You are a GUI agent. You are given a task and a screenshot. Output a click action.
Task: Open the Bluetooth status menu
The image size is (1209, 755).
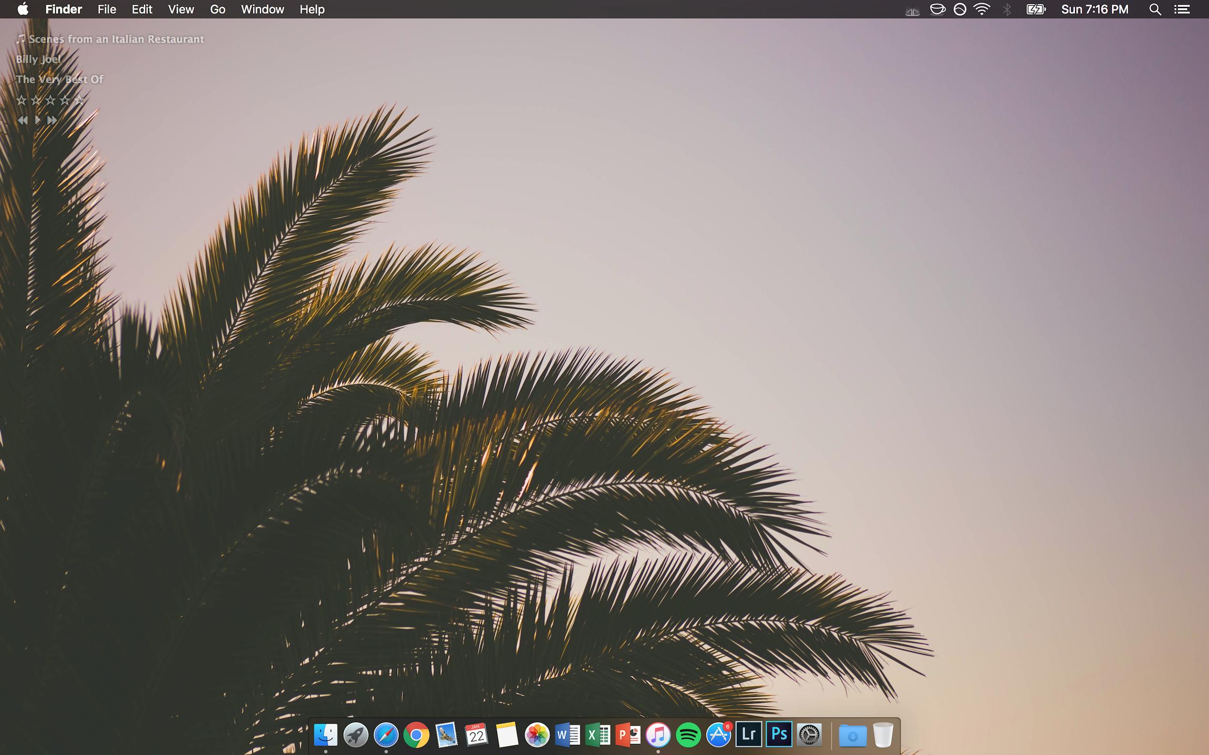click(x=1006, y=9)
